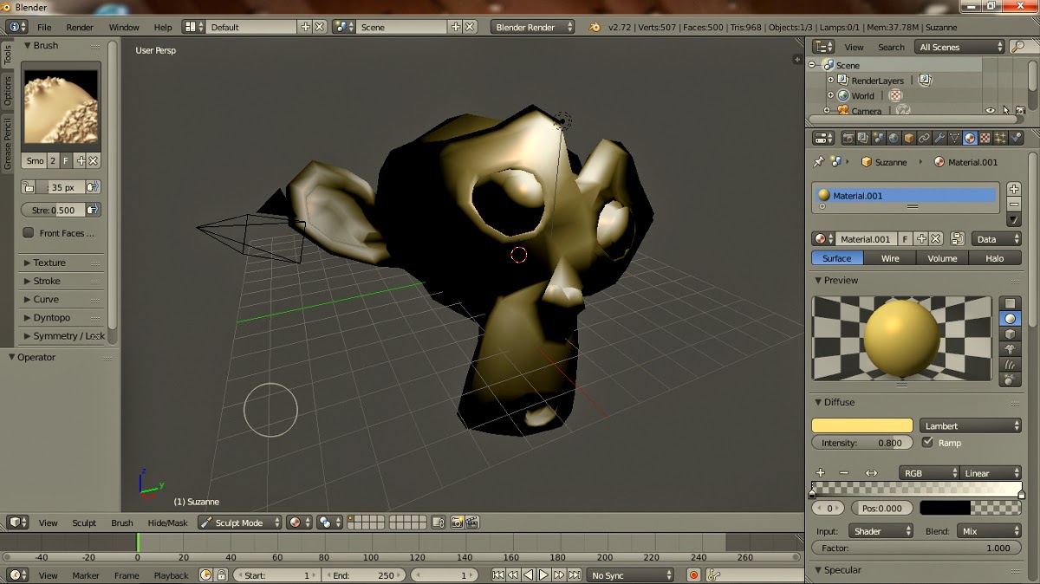The image size is (1040, 584).
Task: Toggle Camera renderability in outliner
Action: [x=1020, y=110]
